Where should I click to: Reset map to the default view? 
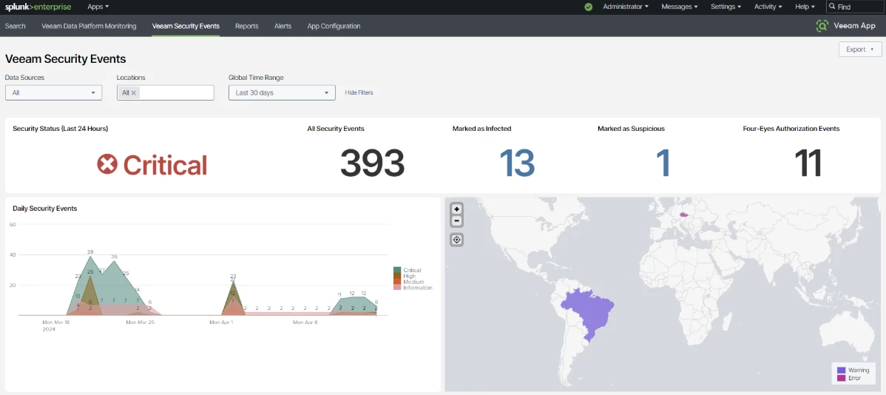point(456,240)
